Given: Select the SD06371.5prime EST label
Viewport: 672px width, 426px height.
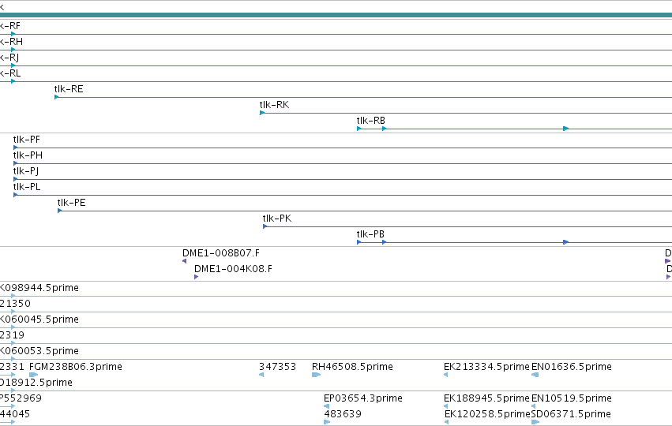Looking at the screenshot, I should click(x=571, y=414).
